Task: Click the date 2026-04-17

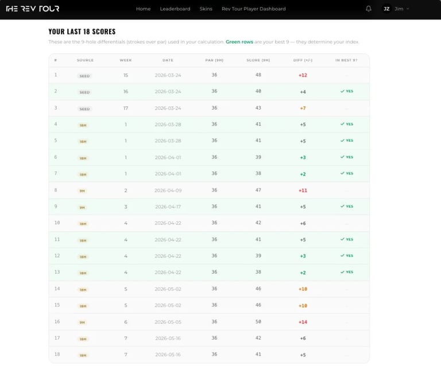Action: click(168, 207)
